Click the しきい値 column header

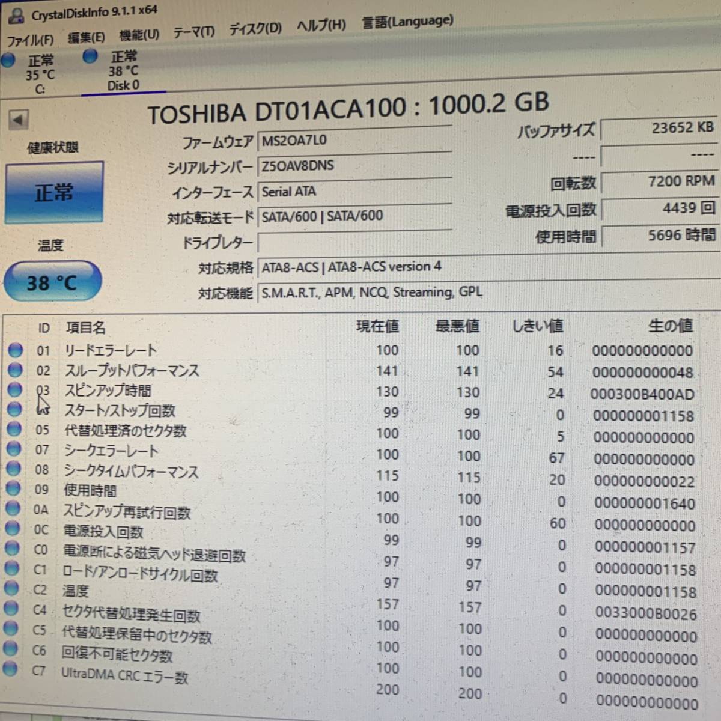[538, 326]
